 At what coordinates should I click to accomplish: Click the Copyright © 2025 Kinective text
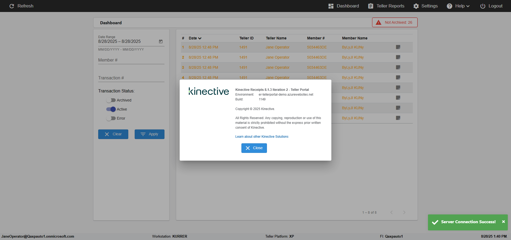coord(255,109)
